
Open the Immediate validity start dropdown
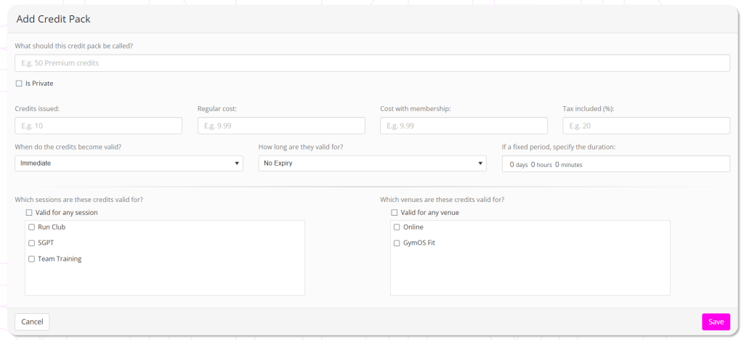click(129, 163)
